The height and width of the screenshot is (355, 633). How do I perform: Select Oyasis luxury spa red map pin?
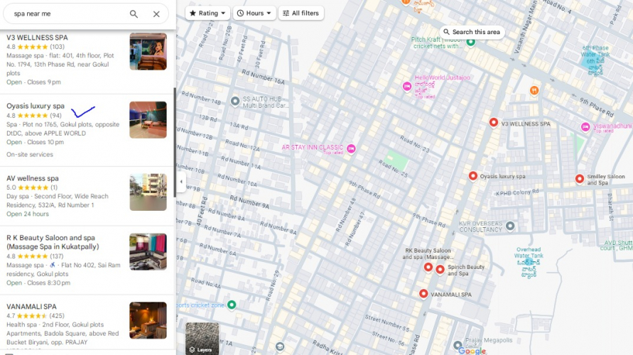click(472, 176)
